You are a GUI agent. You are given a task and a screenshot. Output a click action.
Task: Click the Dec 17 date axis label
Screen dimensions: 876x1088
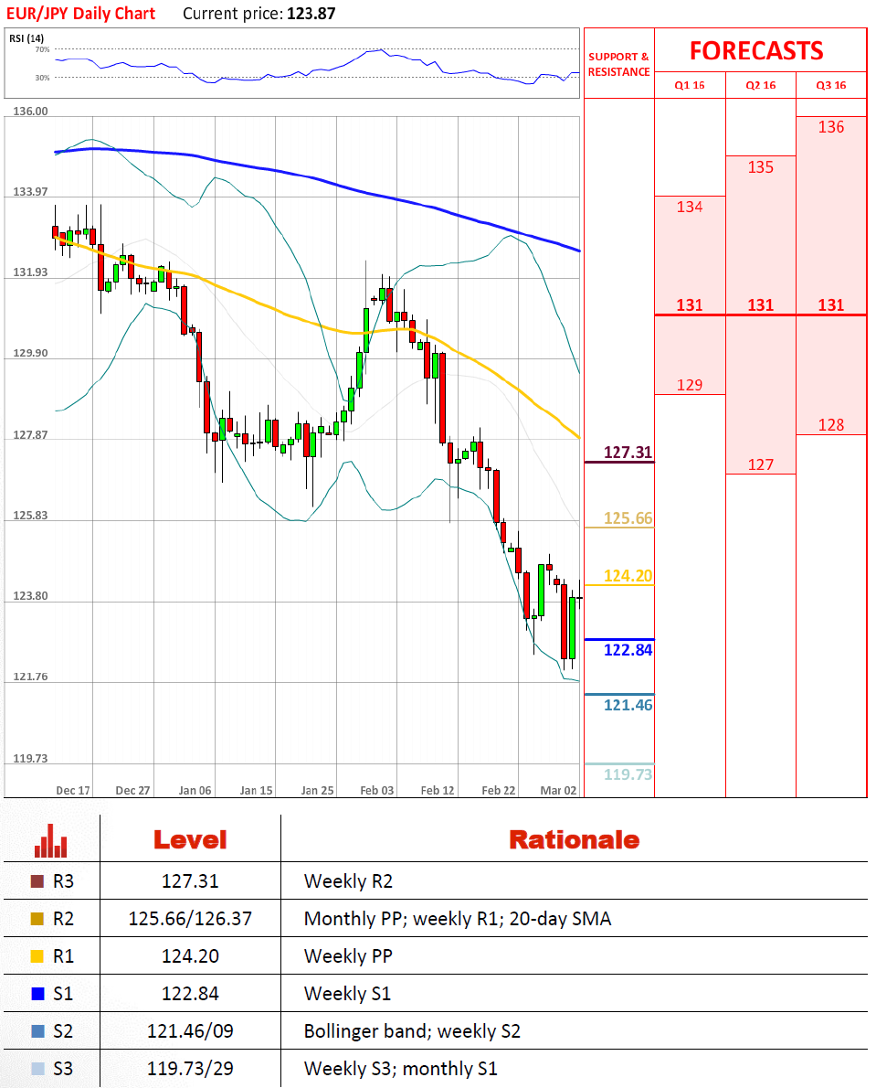[73, 790]
